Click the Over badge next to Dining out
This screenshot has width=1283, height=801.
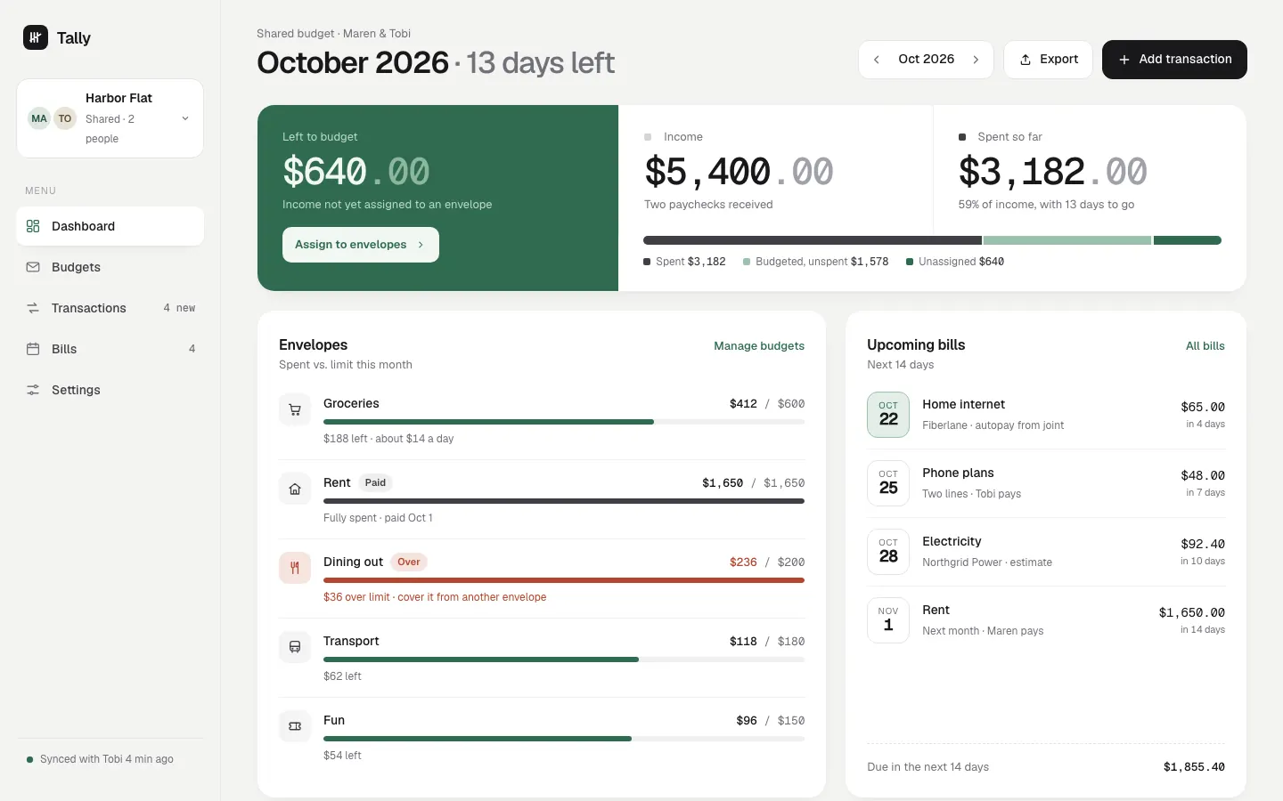[x=409, y=562]
